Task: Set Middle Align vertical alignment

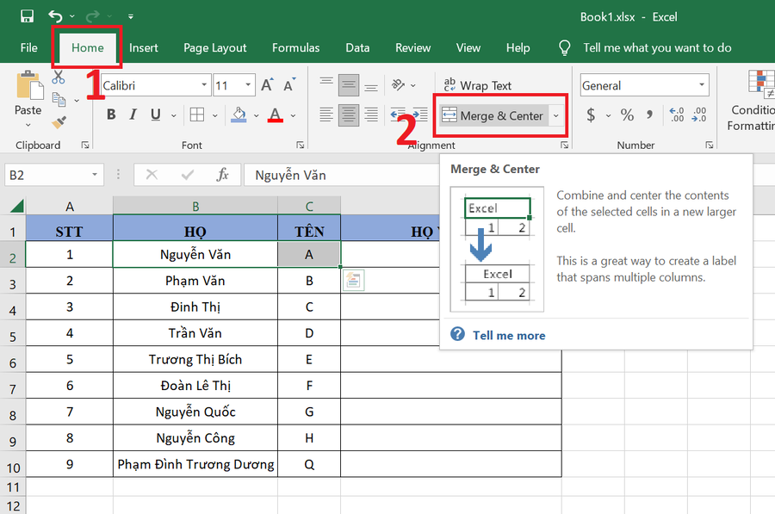Action: [x=349, y=85]
